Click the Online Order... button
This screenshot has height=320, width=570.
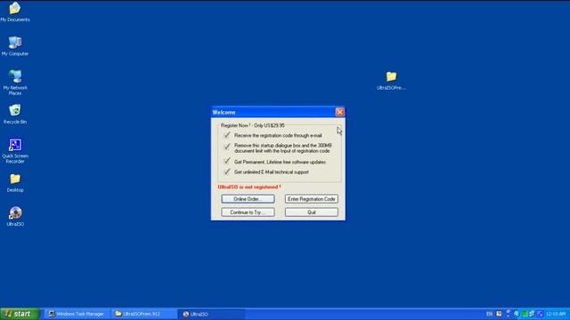tap(248, 199)
